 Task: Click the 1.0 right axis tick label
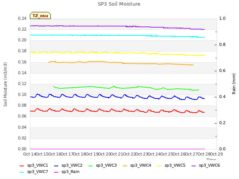222,18
